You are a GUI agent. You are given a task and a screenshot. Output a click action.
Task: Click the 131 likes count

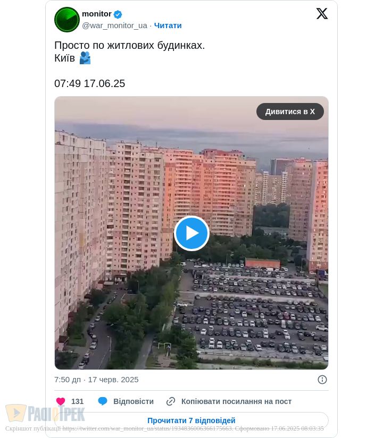point(78,401)
